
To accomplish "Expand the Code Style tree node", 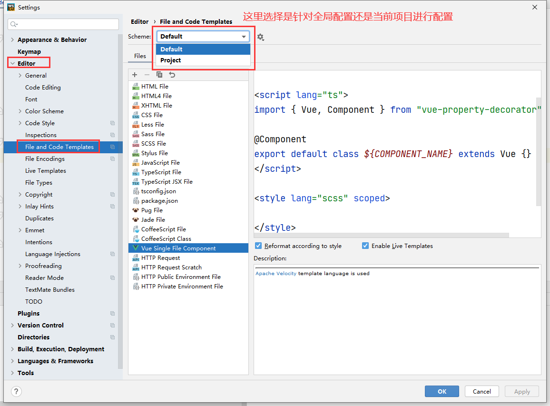I will 20,123.
